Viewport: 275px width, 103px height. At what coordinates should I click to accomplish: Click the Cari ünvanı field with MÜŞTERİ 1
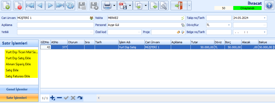click(55, 18)
